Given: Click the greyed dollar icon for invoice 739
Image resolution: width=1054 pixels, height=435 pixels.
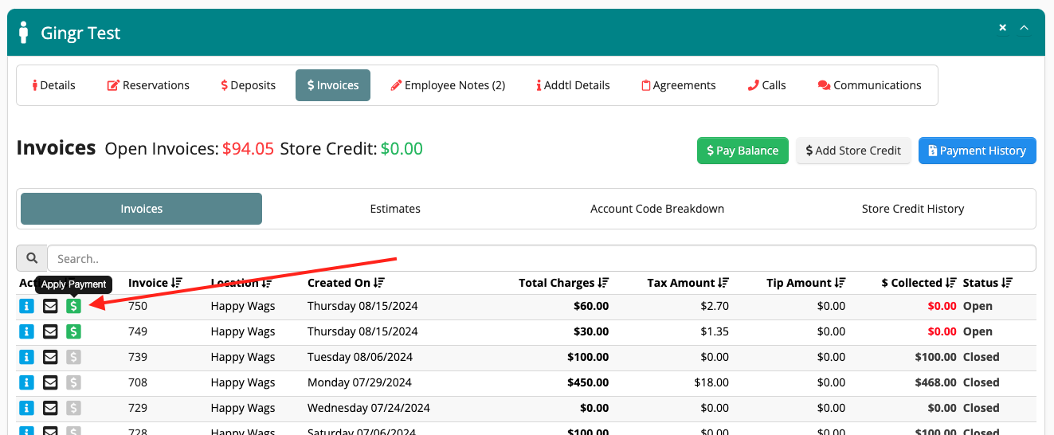Looking at the screenshot, I should (x=73, y=357).
